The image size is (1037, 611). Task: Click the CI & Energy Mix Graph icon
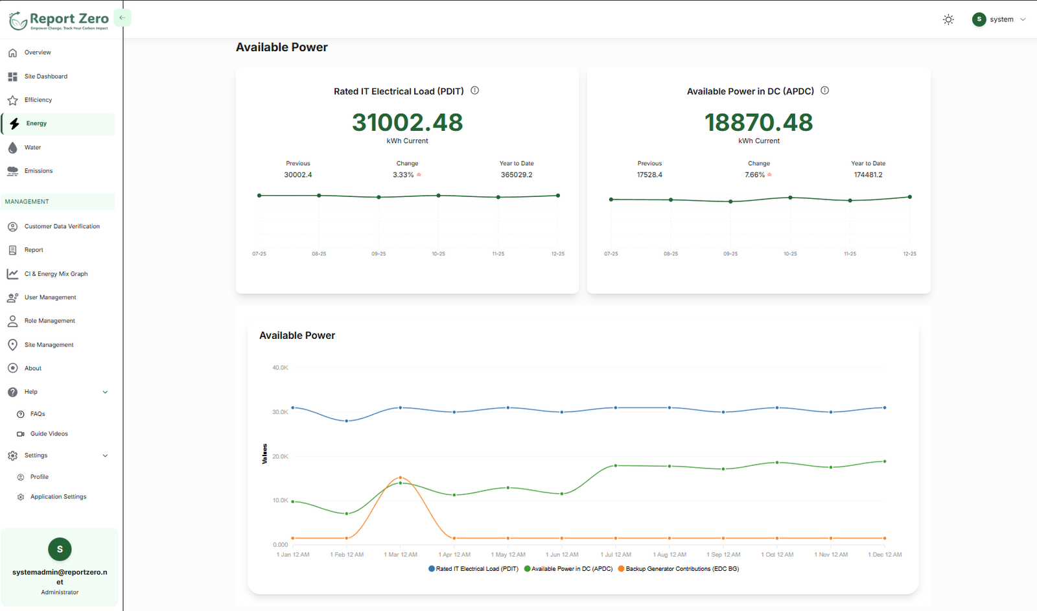point(12,274)
